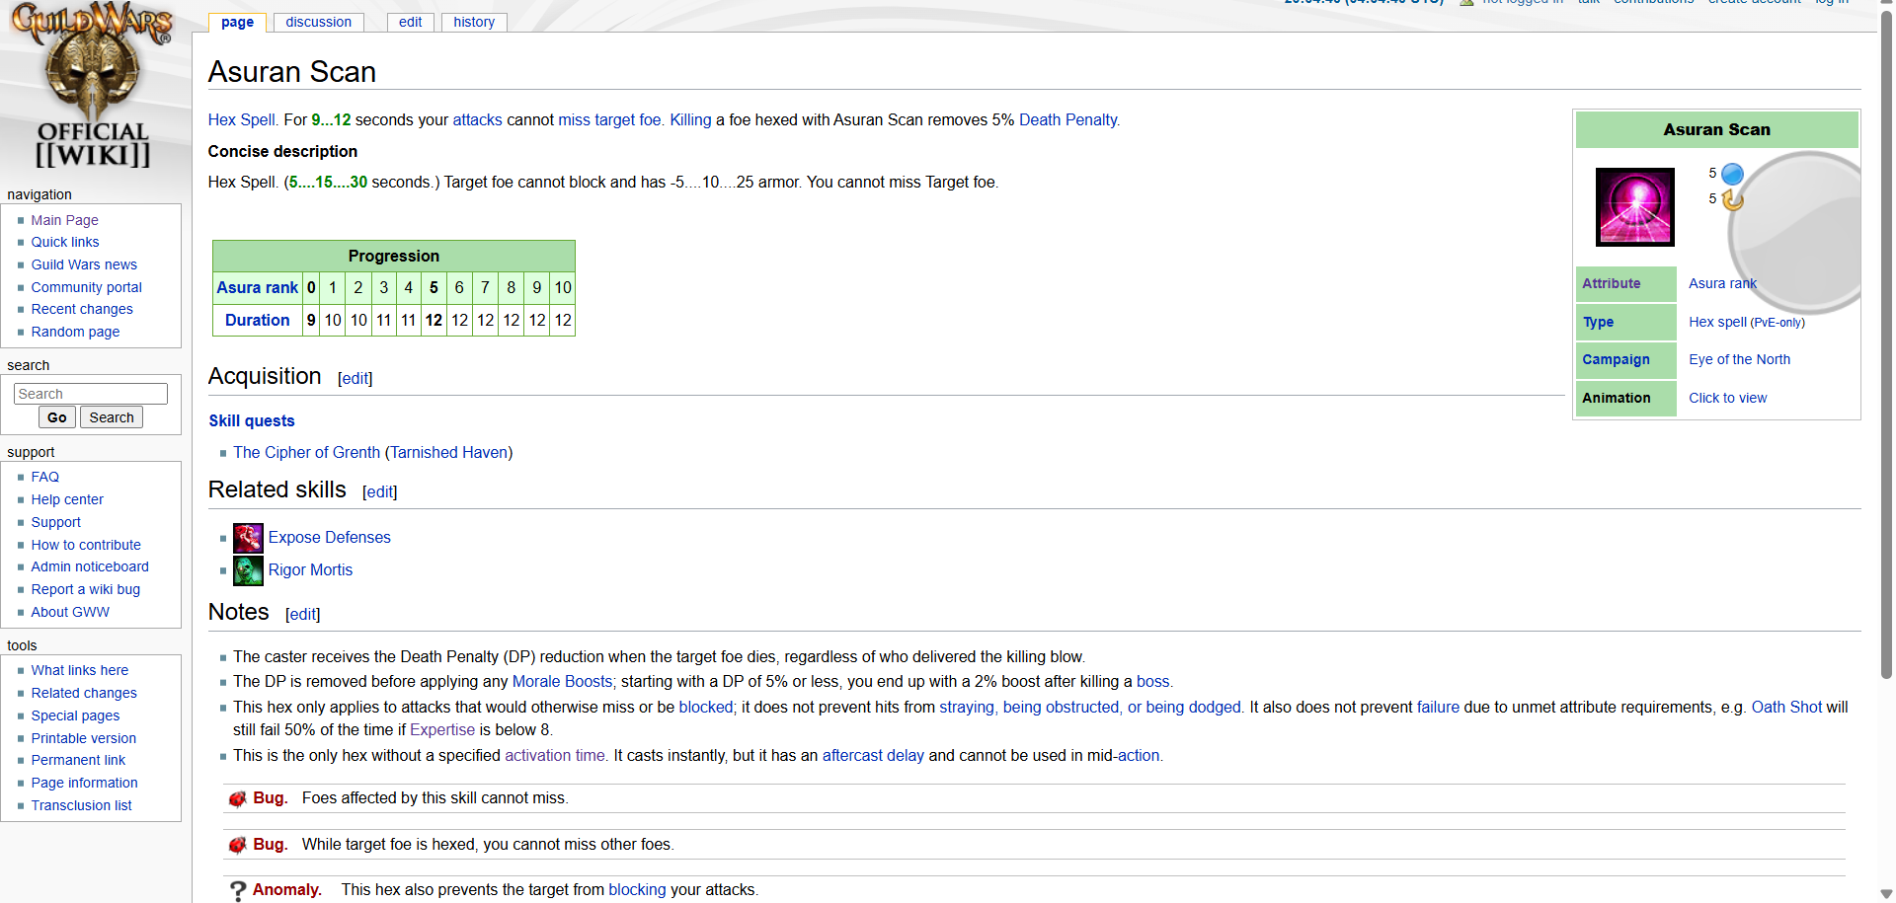Screen dimensions: 1896x903
Task: Click Duration in Progression table
Action: pos(257,320)
